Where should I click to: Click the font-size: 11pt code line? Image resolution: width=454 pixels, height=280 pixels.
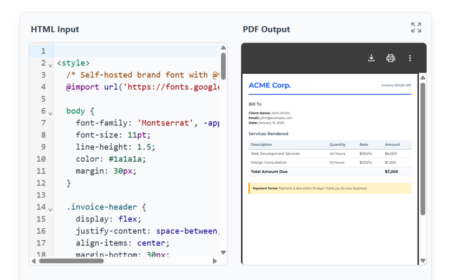tap(113, 135)
